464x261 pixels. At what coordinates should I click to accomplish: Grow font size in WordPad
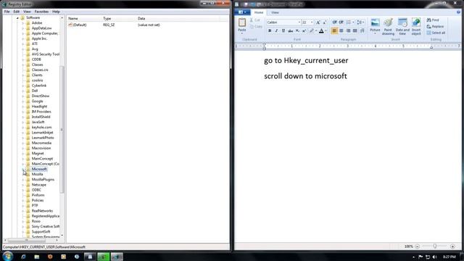318,22
